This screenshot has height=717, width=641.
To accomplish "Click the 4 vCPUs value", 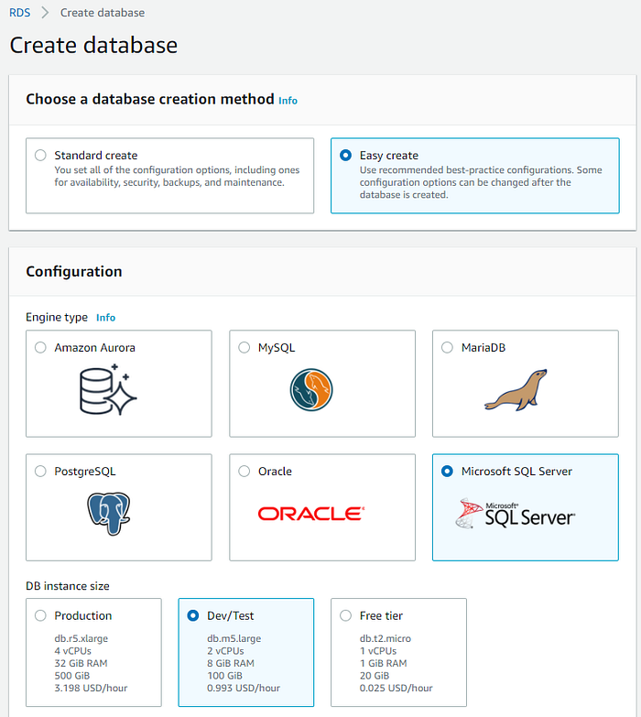I will [x=72, y=651].
